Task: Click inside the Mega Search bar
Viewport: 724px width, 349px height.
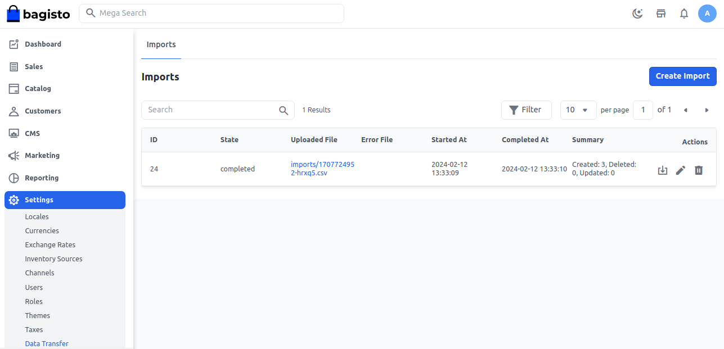Action: pyautogui.click(x=212, y=13)
